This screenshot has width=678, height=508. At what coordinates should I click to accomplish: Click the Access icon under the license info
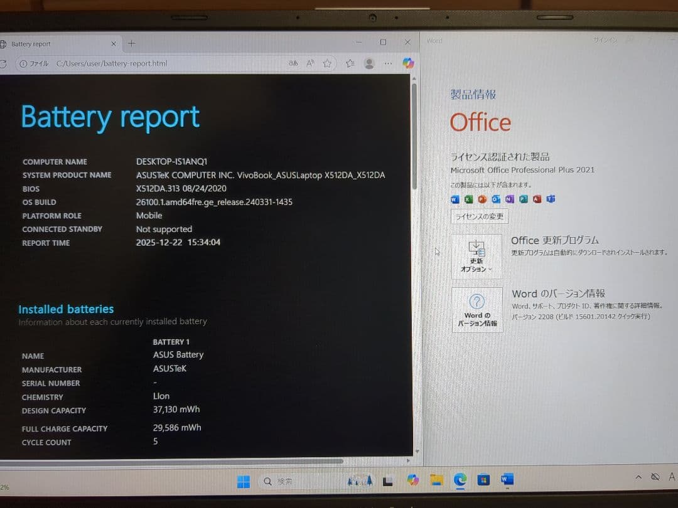tap(537, 199)
